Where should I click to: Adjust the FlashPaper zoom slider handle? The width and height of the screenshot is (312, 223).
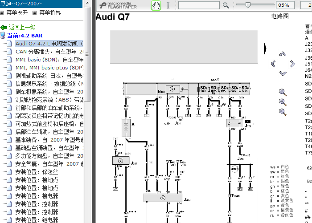click(x=248, y=5)
